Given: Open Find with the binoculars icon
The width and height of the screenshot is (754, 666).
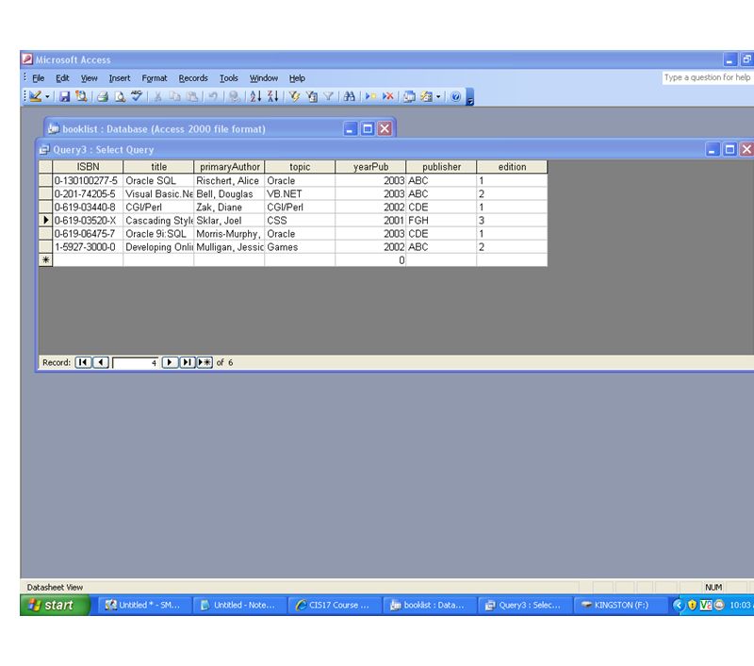Looking at the screenshot, I should pyautogui.click(x=350, y=97).
